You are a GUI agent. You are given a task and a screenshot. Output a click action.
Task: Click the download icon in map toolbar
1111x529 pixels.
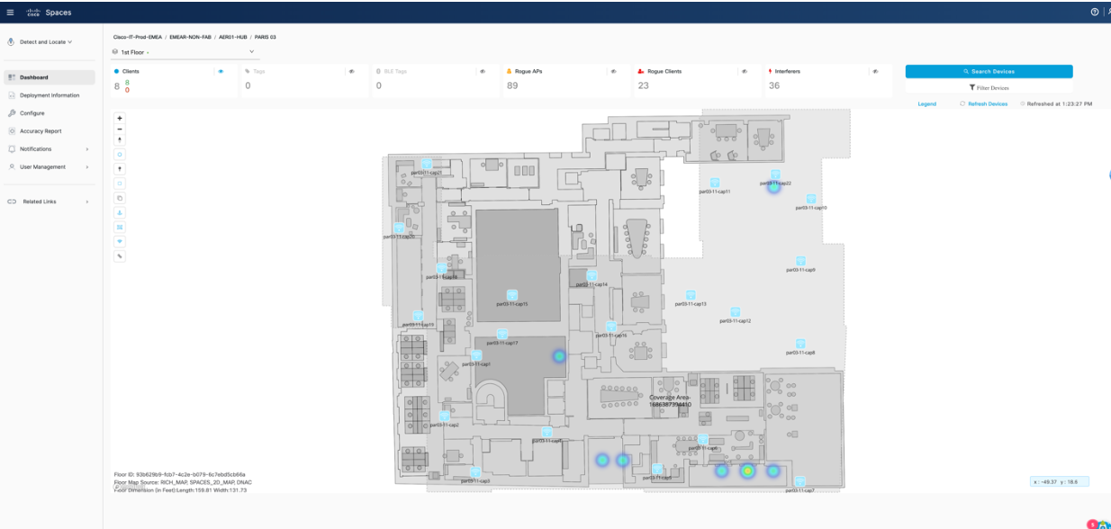[x=120, y=212]
